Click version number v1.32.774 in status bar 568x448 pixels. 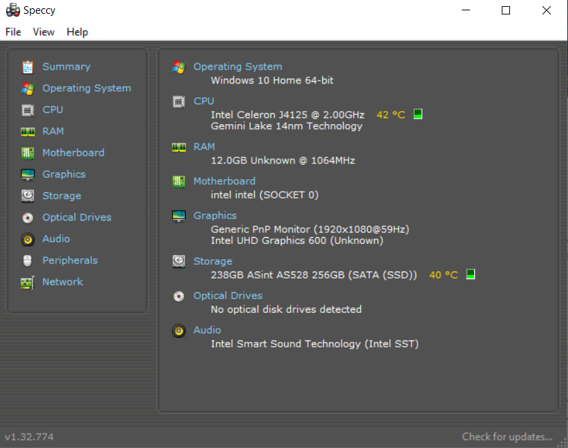click(29, 437)
